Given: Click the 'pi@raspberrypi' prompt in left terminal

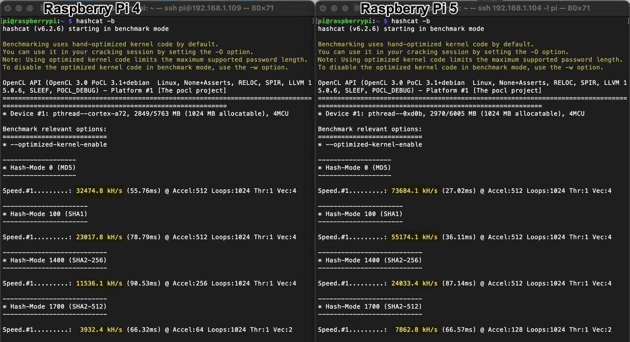Looking at the screenshot, I should coord(30,21).
